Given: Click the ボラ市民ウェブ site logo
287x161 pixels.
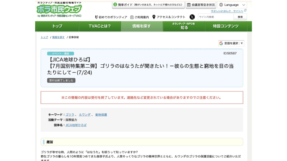Looking at the screenshot, I should pyautogui.click(x=59, y=10).
